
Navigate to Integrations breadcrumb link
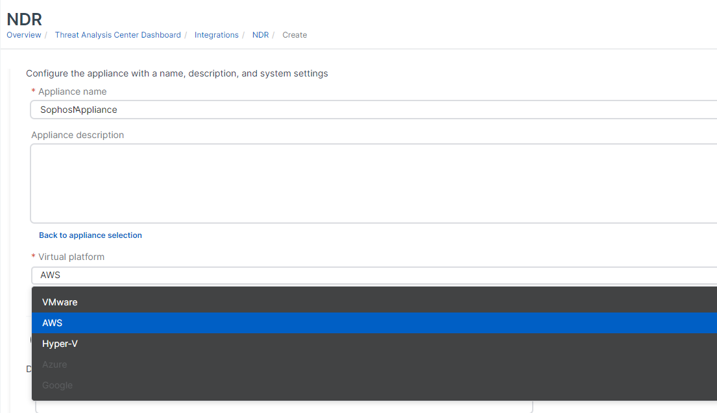216,35
